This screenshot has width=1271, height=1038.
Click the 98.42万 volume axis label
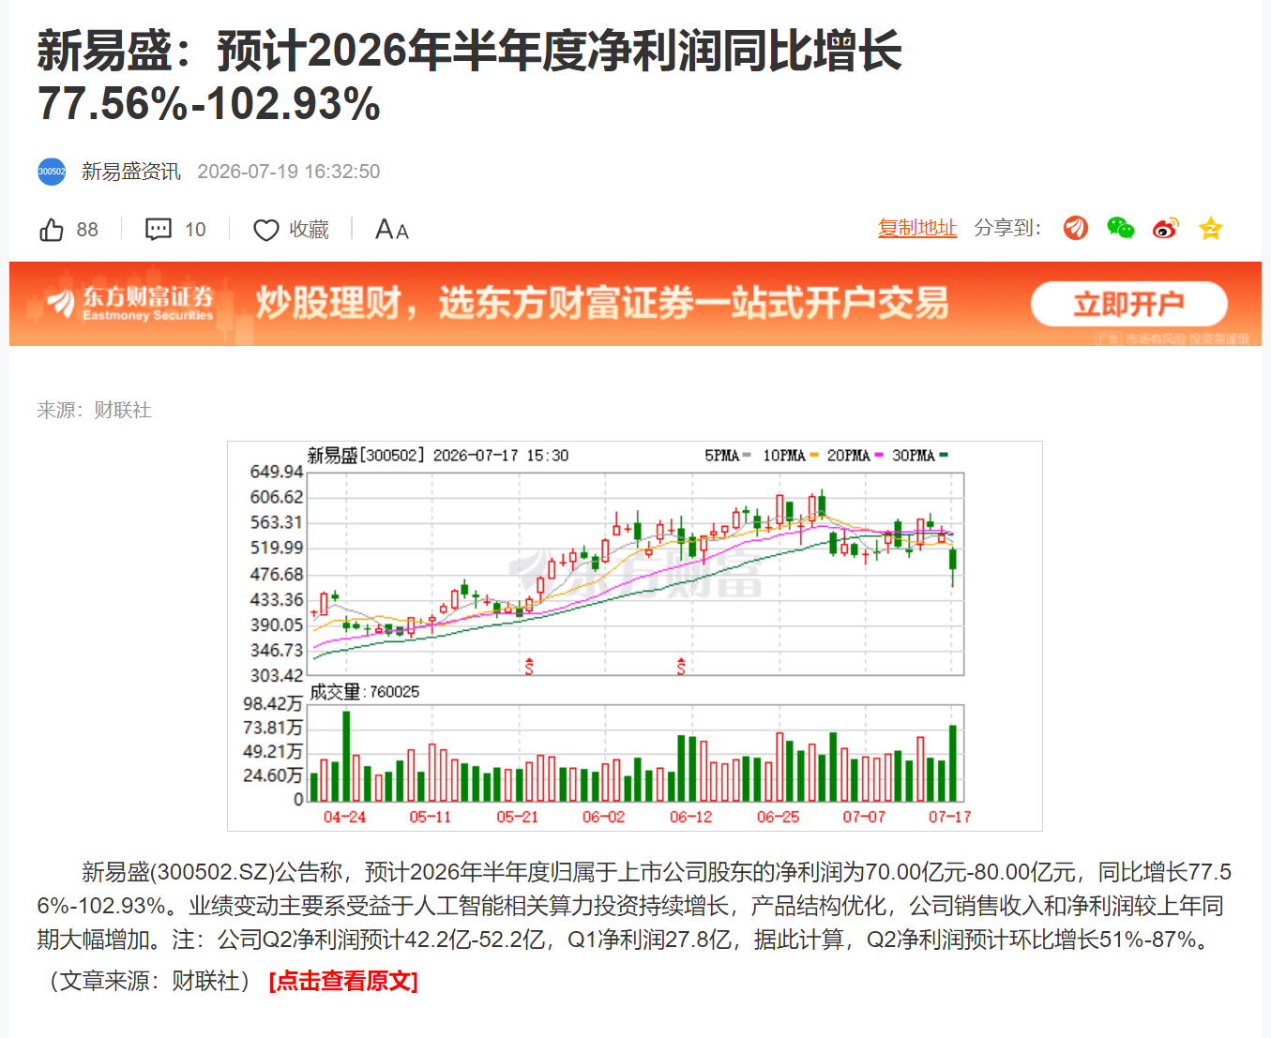click(x=273, y=703)
